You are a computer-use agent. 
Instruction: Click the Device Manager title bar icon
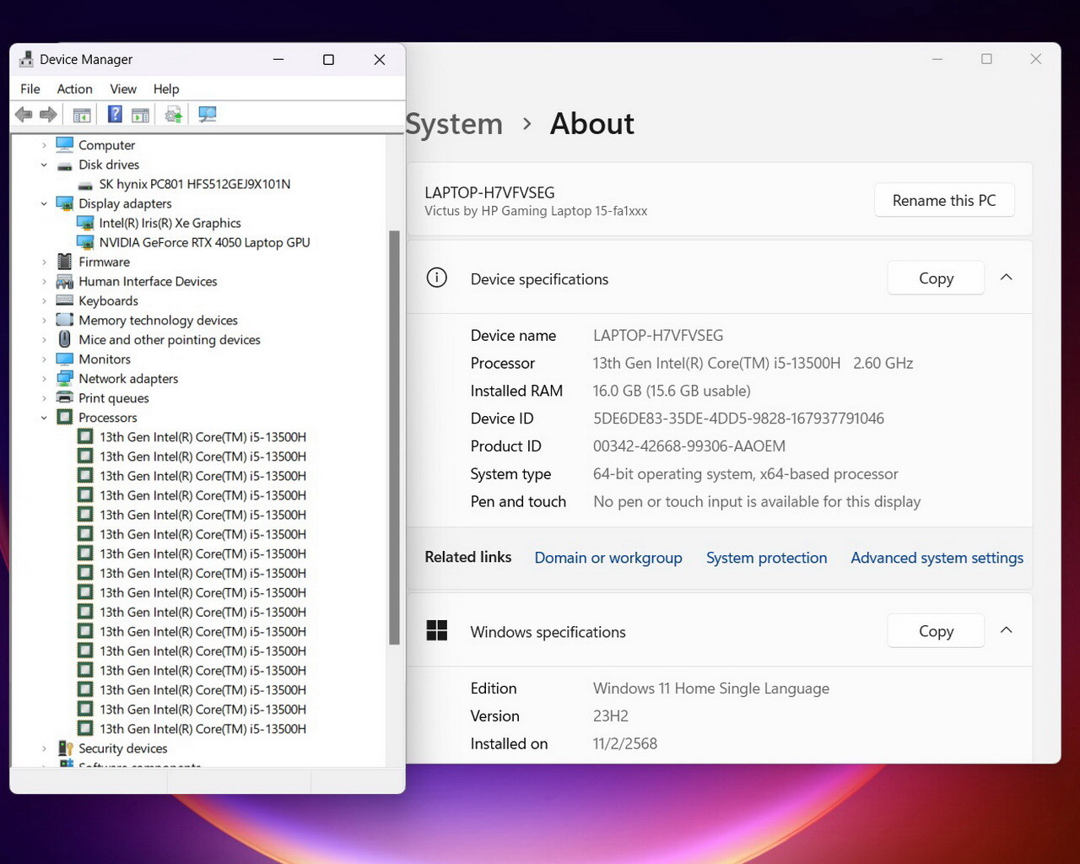pyautogui.click(x=26, y=59)
